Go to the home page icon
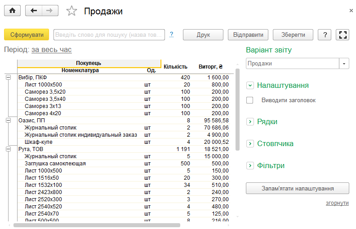The width and height of the screenshot is (356, 229). click(12, 11)
